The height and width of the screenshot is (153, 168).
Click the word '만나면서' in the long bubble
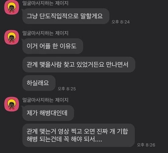tap(117, 65)
